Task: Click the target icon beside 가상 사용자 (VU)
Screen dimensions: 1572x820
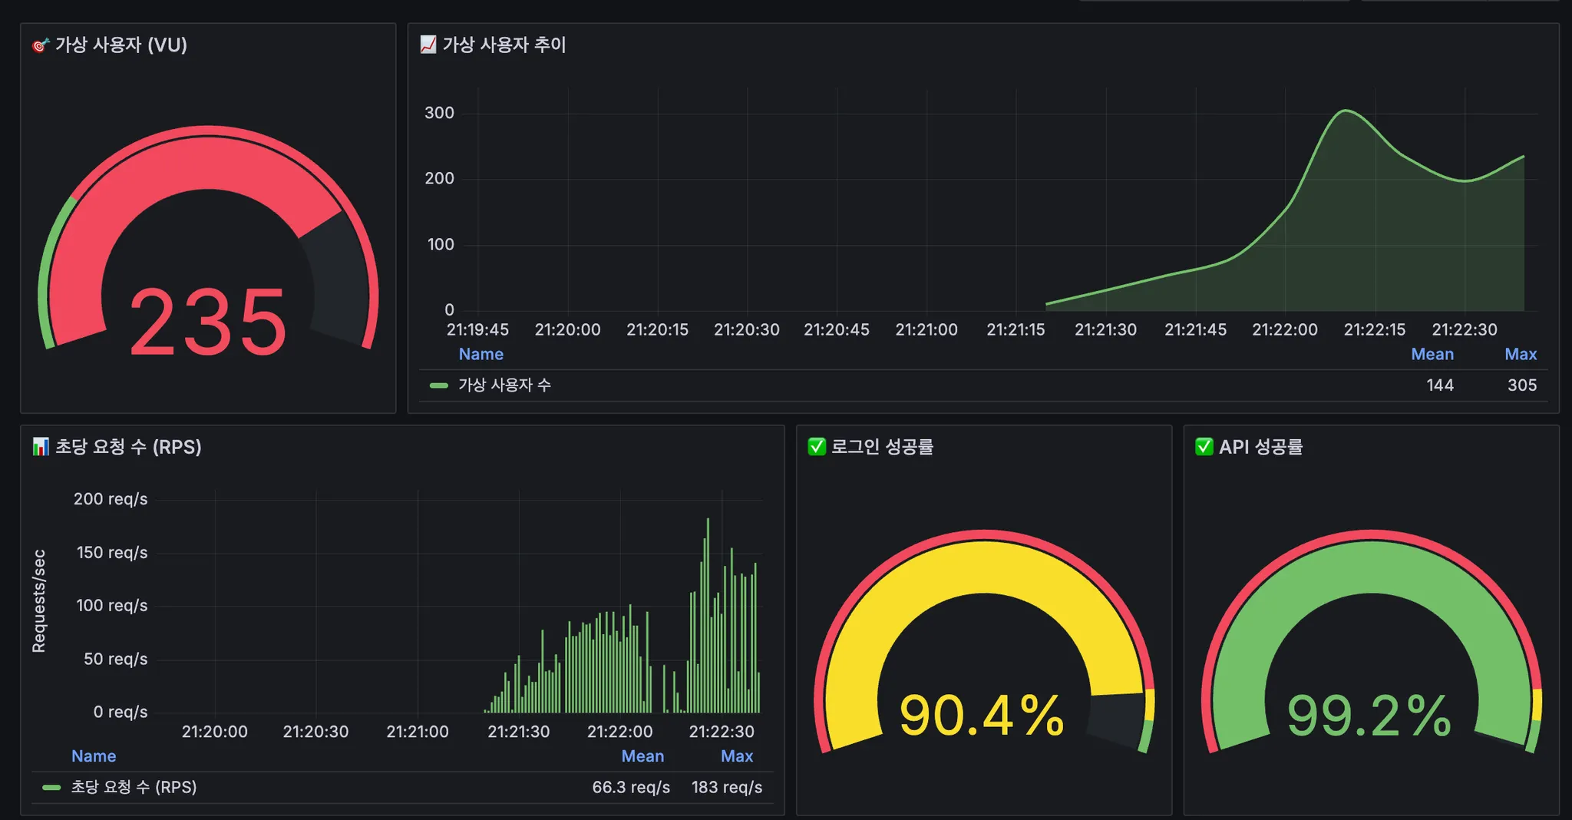Action: click(x=41, y=45)
